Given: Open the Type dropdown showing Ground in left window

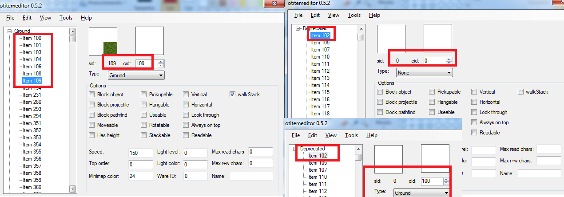Looking at the screenshot, I should click(135, 75).
